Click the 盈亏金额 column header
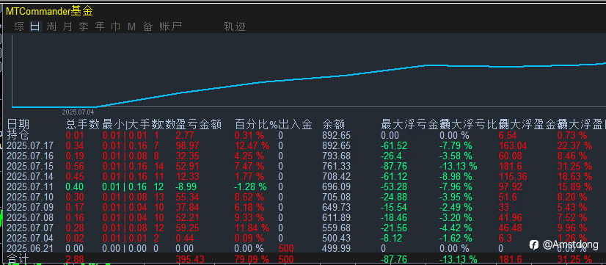This screenshot has width=606, height=265. point(199,125)
